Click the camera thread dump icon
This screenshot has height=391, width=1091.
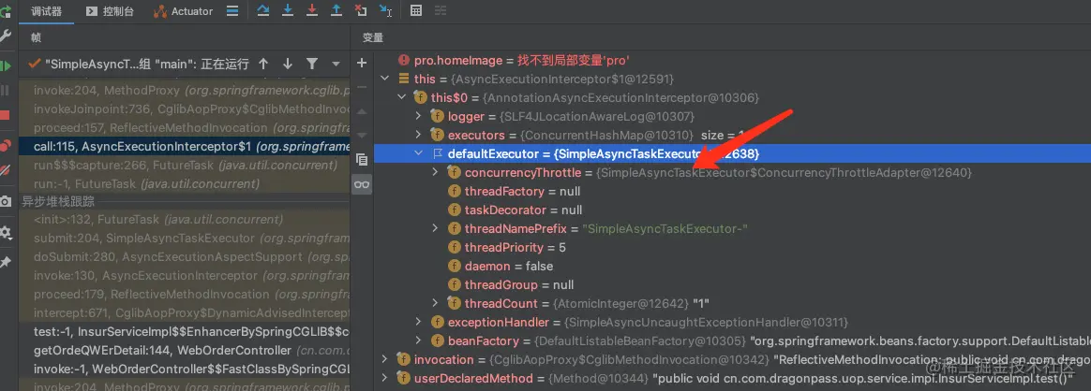tap(6, 201)
